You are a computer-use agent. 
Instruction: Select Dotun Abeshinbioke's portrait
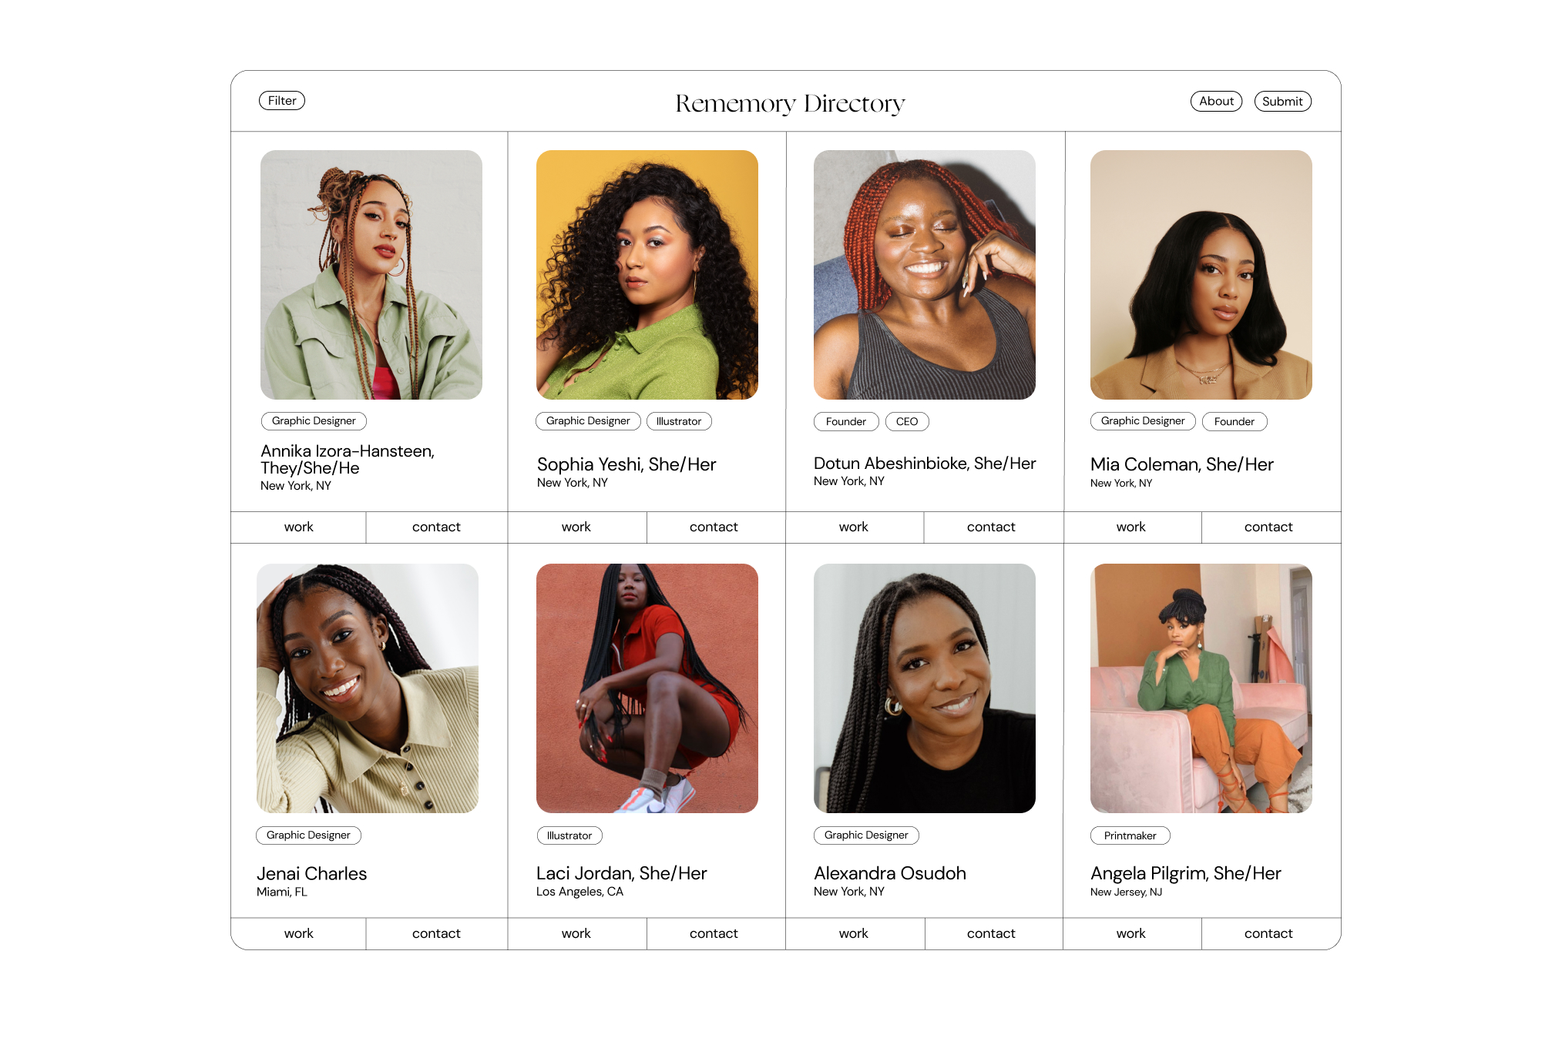coord(925,275)
